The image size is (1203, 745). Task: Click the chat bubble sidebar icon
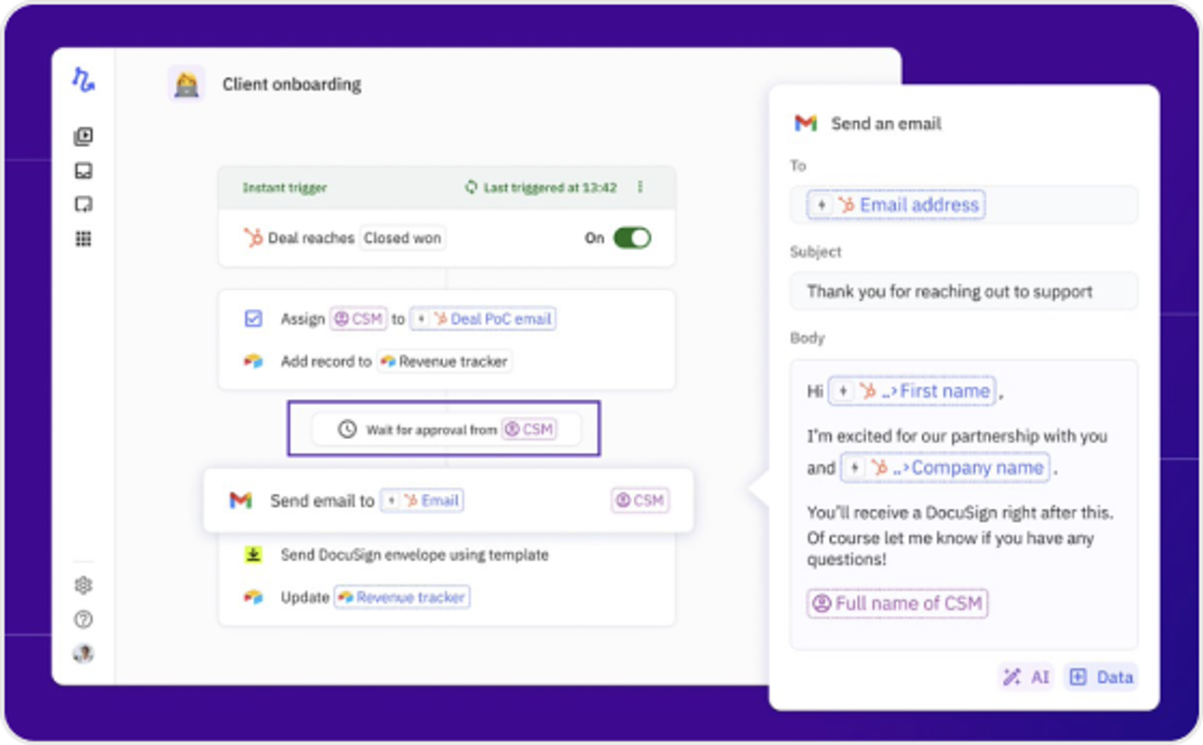(x=84, y=204)
